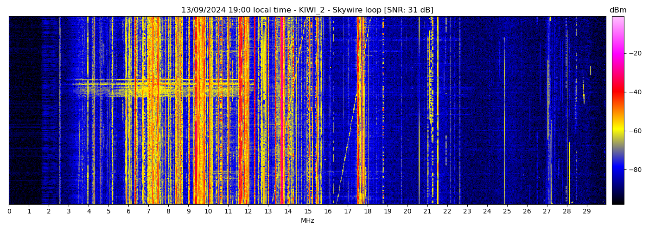Screen dimensions: 649x231
Task: Click the strong red band near 17.6 MHz
Action: point(360,111)
